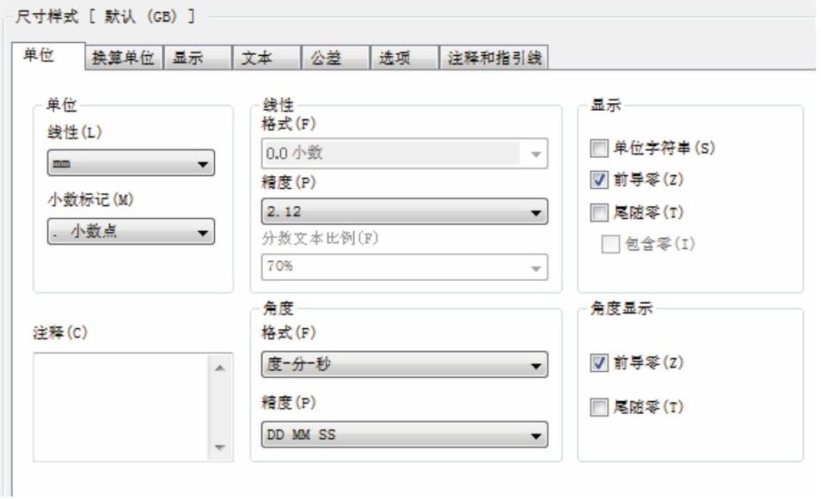Go to the 公差 tab

[335, 58]
